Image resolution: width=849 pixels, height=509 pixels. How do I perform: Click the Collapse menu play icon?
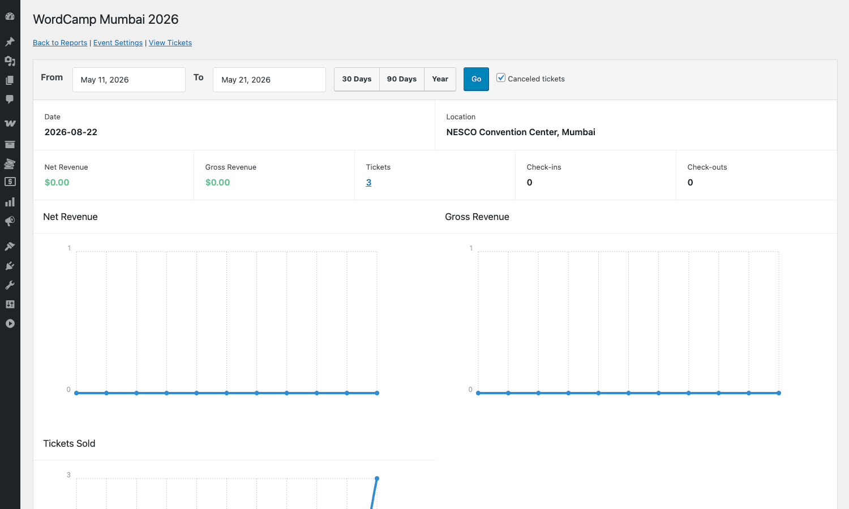(10, 323)
